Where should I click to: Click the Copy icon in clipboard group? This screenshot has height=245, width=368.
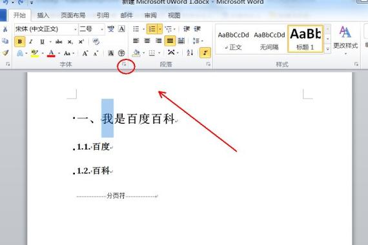tap(5, 41)
